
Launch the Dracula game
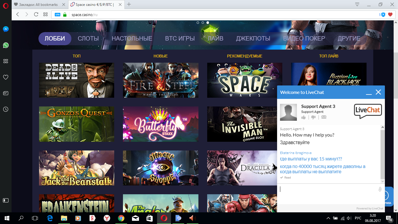[242, 168]
